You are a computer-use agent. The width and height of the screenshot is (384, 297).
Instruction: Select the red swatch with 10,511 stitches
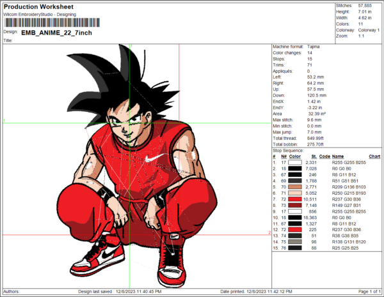pos(295,199)
